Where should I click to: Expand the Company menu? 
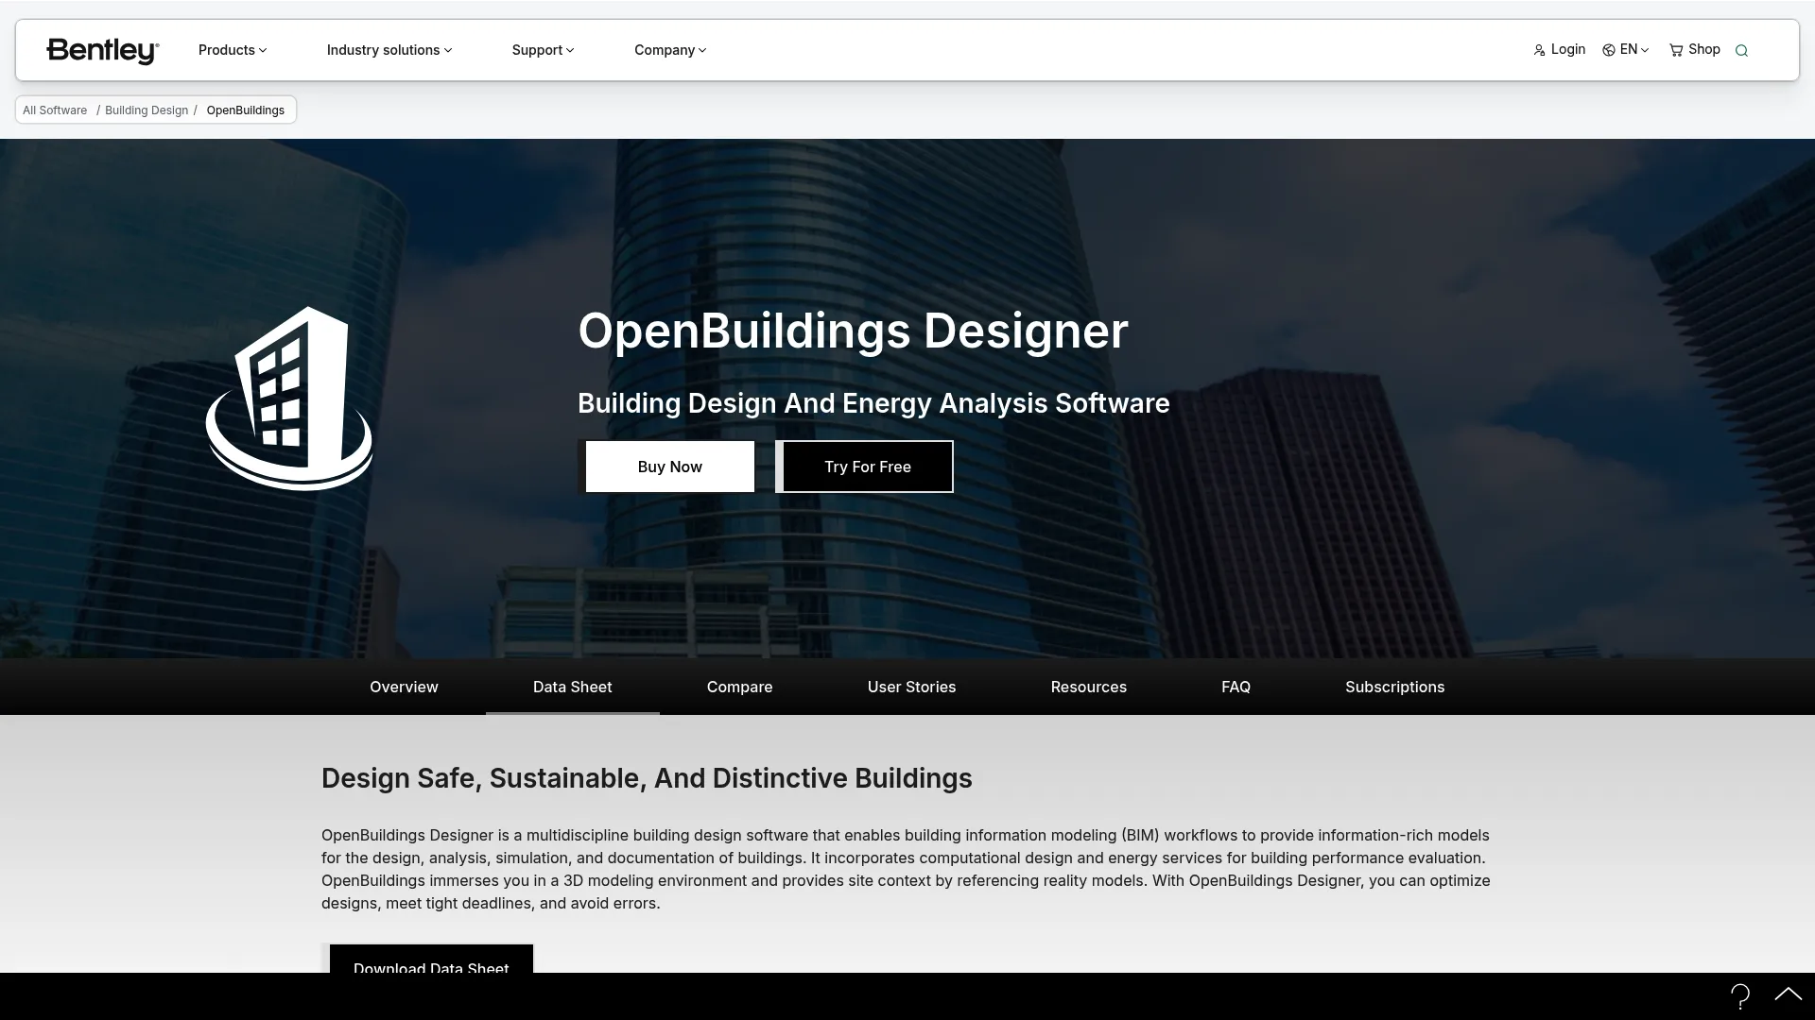pyautogui.click(x=670, y=50)
